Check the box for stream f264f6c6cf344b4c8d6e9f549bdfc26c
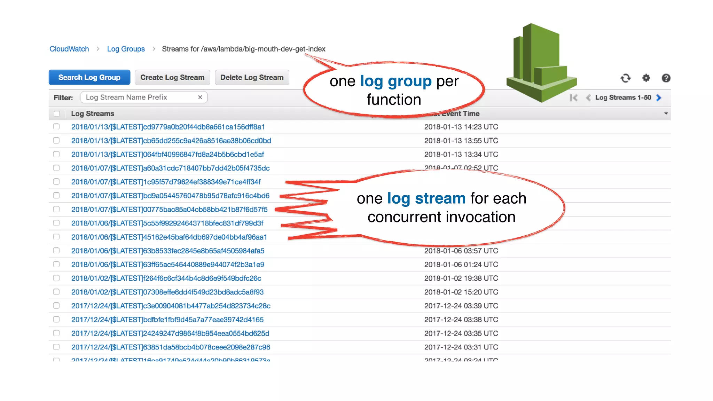The height and width of the screenshot is (401, 713). (56, 278)
